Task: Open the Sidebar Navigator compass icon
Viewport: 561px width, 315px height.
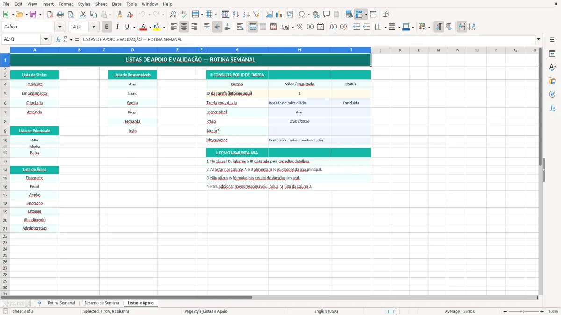Action: (x=552, y=94)
